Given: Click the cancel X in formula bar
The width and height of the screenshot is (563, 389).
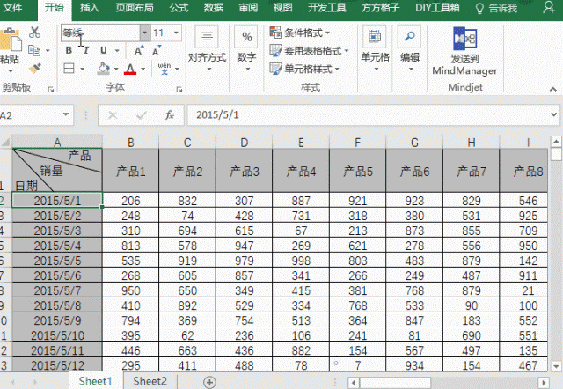Looking at the screenshot, I should point(113,115).
